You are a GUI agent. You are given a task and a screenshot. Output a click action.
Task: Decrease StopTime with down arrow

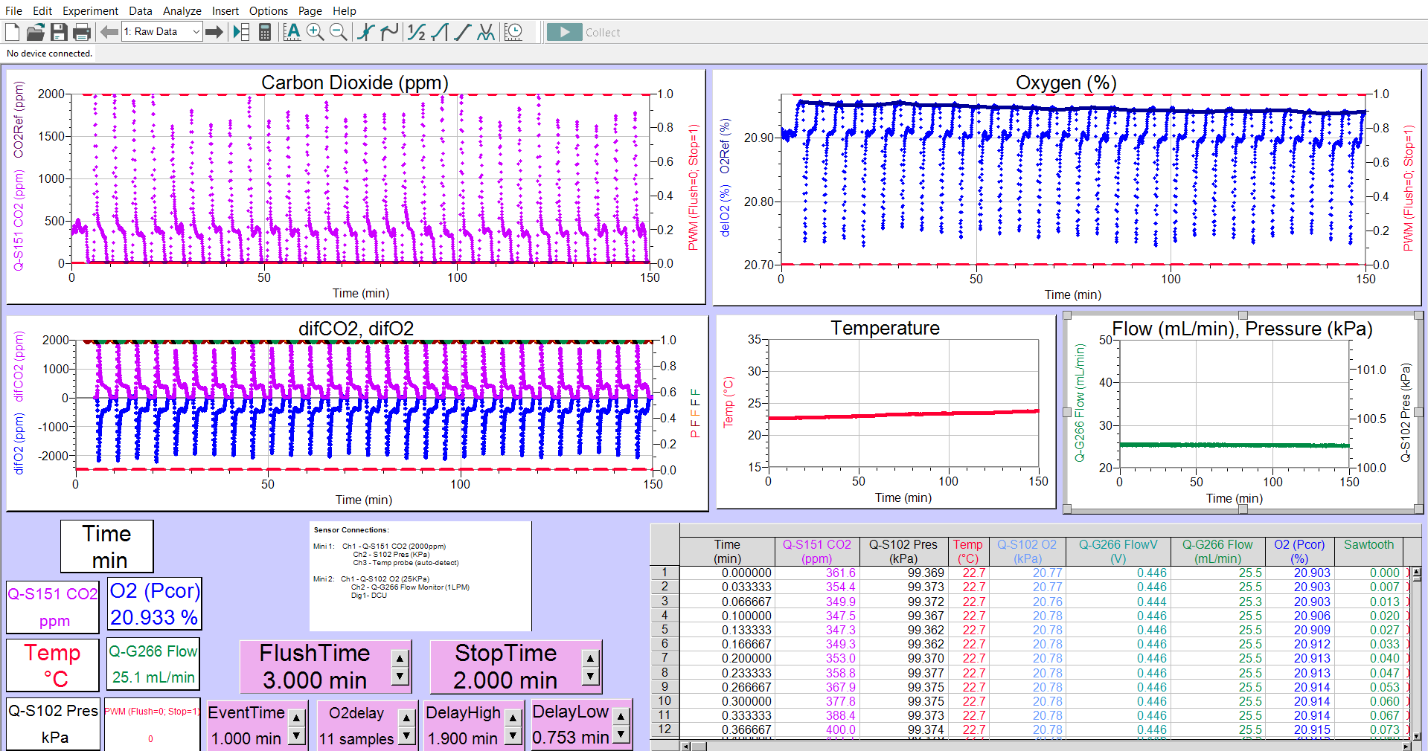click(590, 676)
